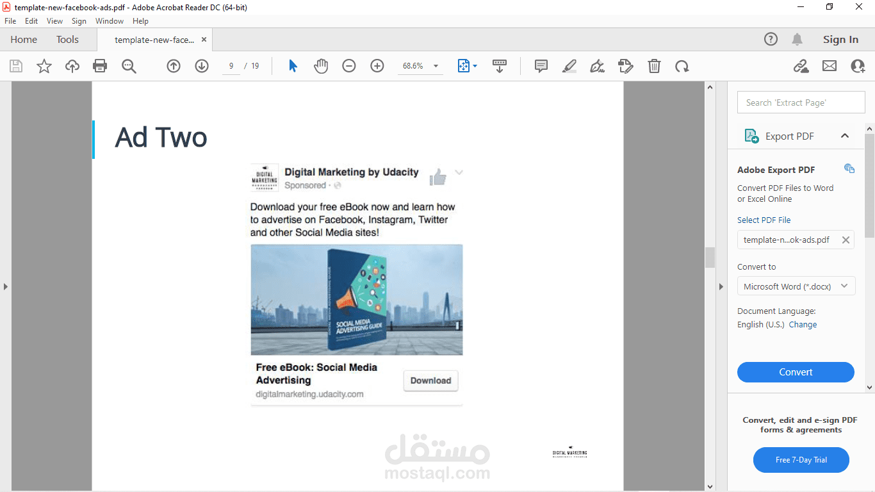This screenshot has width=875, height=492.
Task: Click the social media ebook ad image
Action: click(357, 300)
